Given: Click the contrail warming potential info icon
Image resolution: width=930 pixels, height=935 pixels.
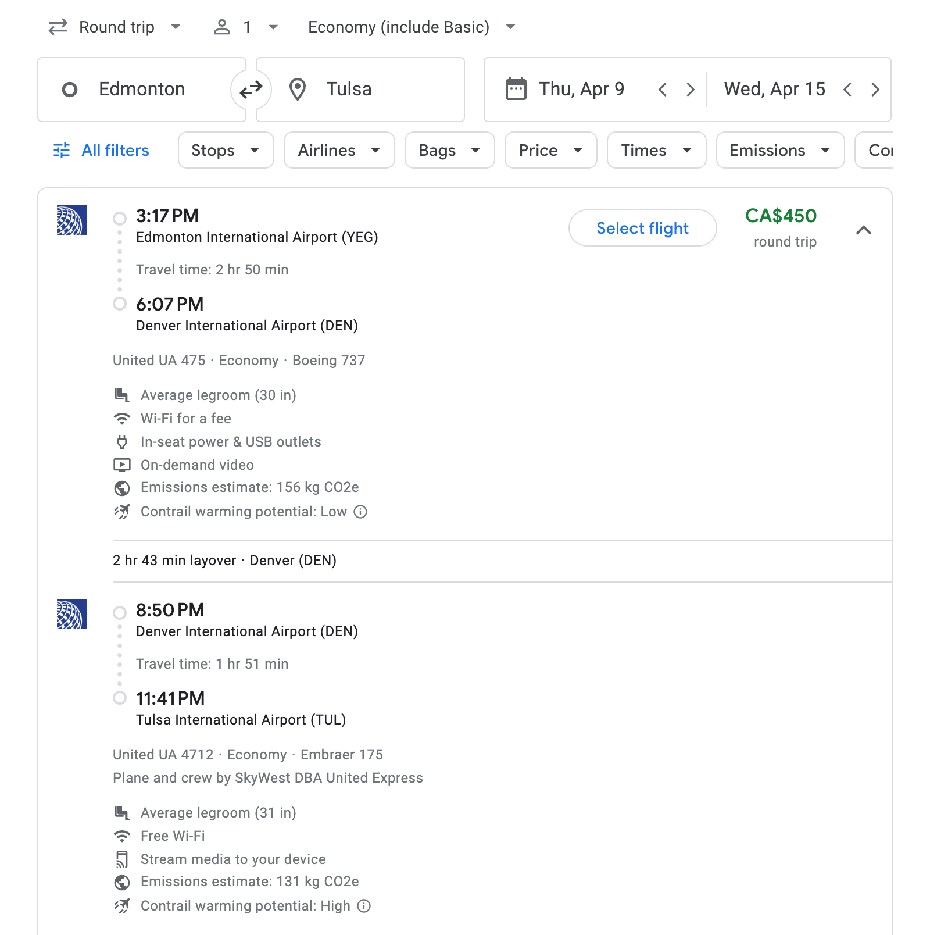Looking at the screenshot, I should pos(361,512).
